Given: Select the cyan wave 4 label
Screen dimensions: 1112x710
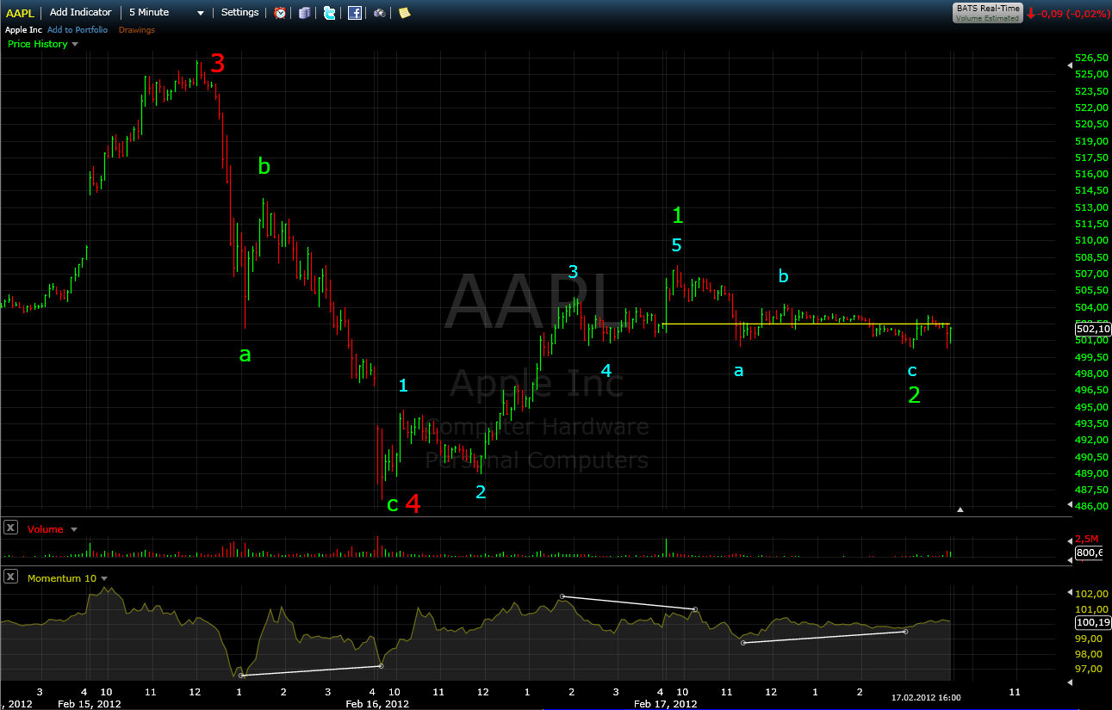Looking at the screenshot, I should 606,371.
